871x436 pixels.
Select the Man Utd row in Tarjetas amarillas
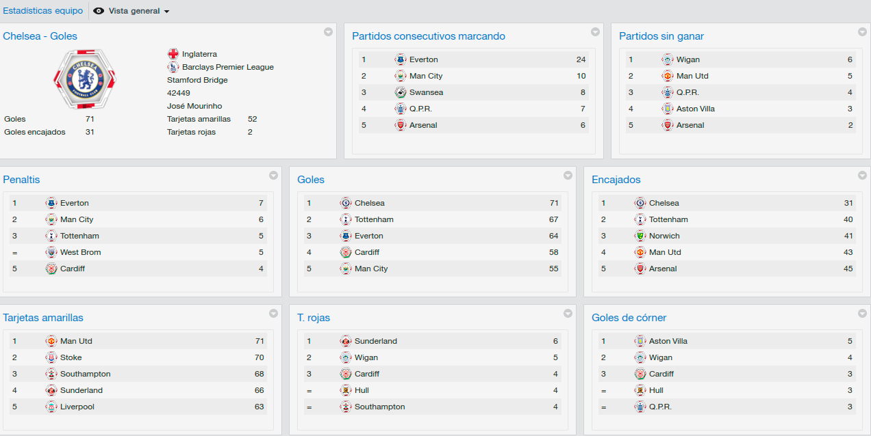(138, 341)
